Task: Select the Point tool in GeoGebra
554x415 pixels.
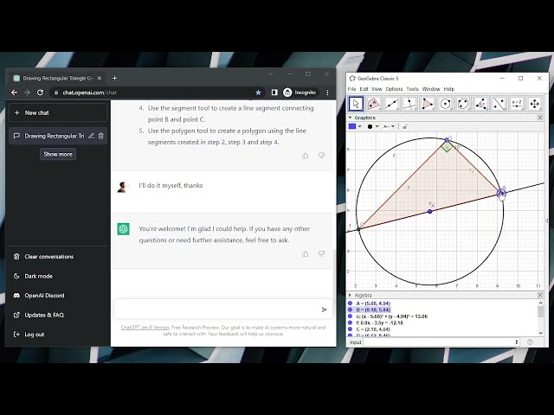Action: tap(374, 104)
